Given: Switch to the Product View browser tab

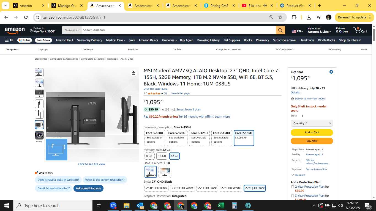Looking at the screenshot, I should click(295, 5).
